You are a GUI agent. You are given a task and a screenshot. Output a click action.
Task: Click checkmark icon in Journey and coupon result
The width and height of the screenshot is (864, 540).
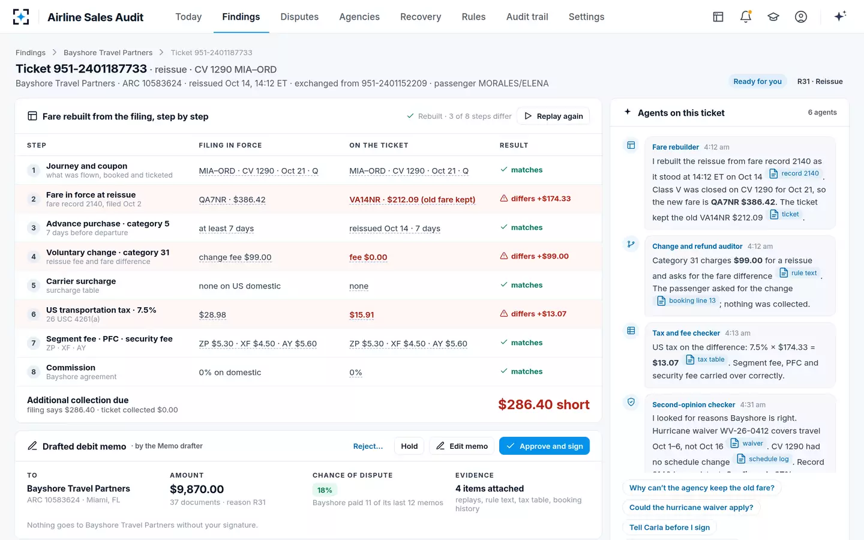click(x=504, y=170)
